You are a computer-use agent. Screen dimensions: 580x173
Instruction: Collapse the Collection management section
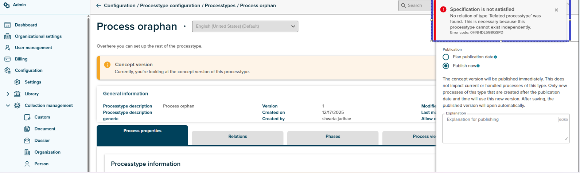(8, 106)
